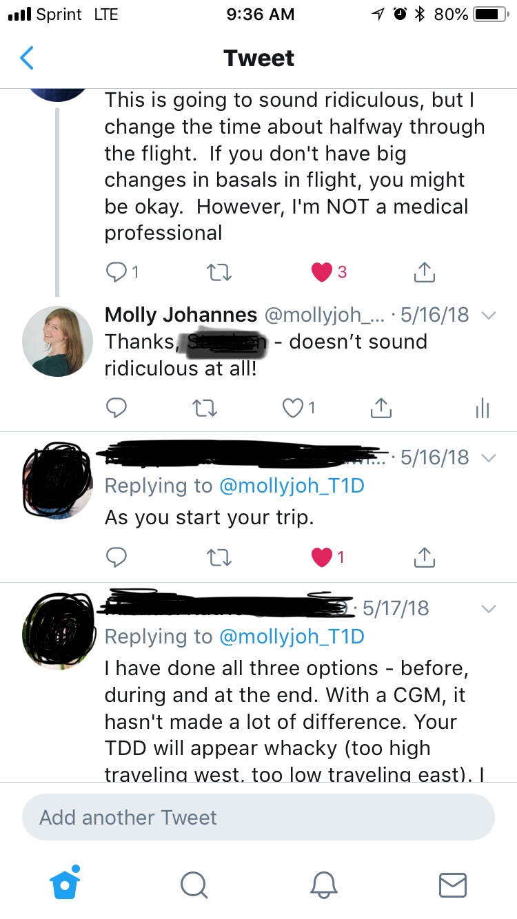Open @mollyjoh_T1D link in 5/16/18 reply

[x=291, y=486]
